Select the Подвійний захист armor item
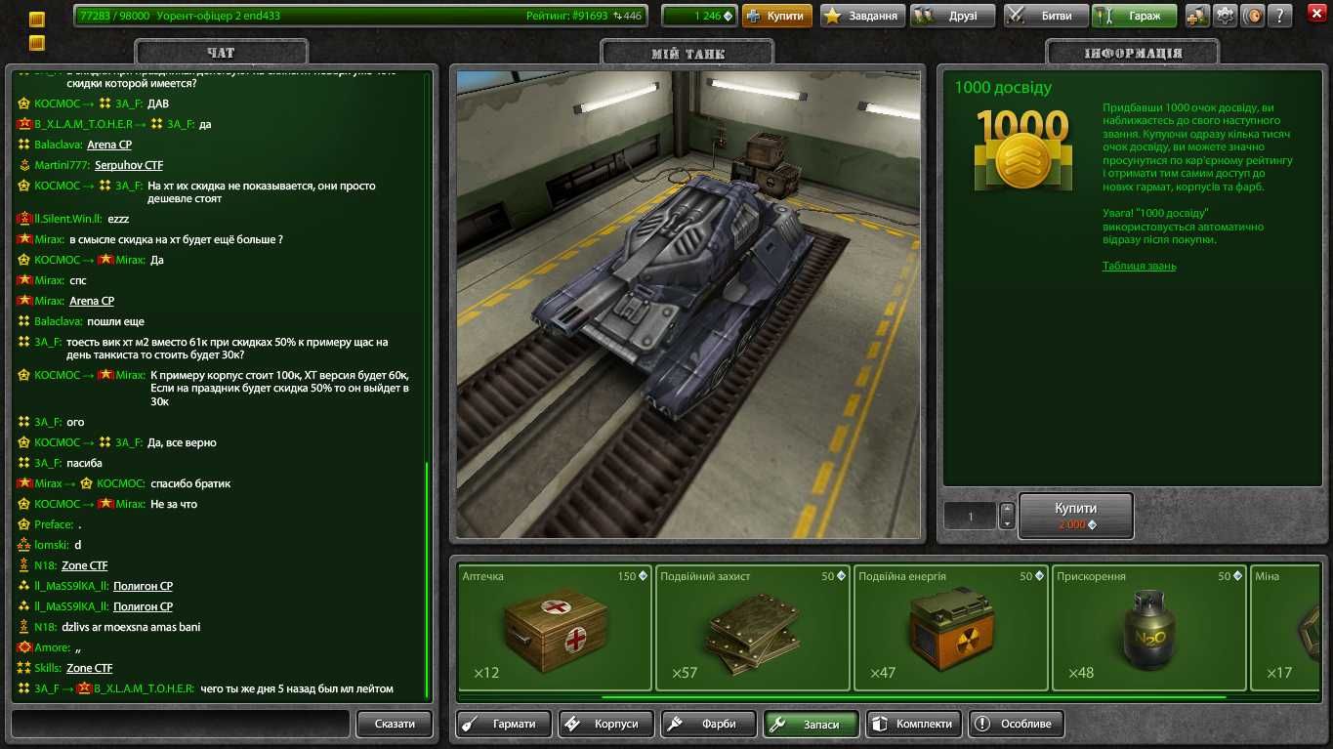Image resolution: width=1333 pixels, height=749 pixels. coord(754,627)
